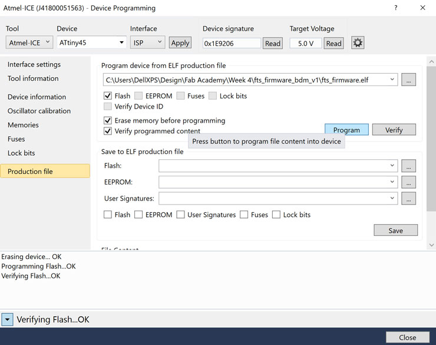Browse for EEPROM save file
This screenshot has width=436, height=345.
pos(408,182)
